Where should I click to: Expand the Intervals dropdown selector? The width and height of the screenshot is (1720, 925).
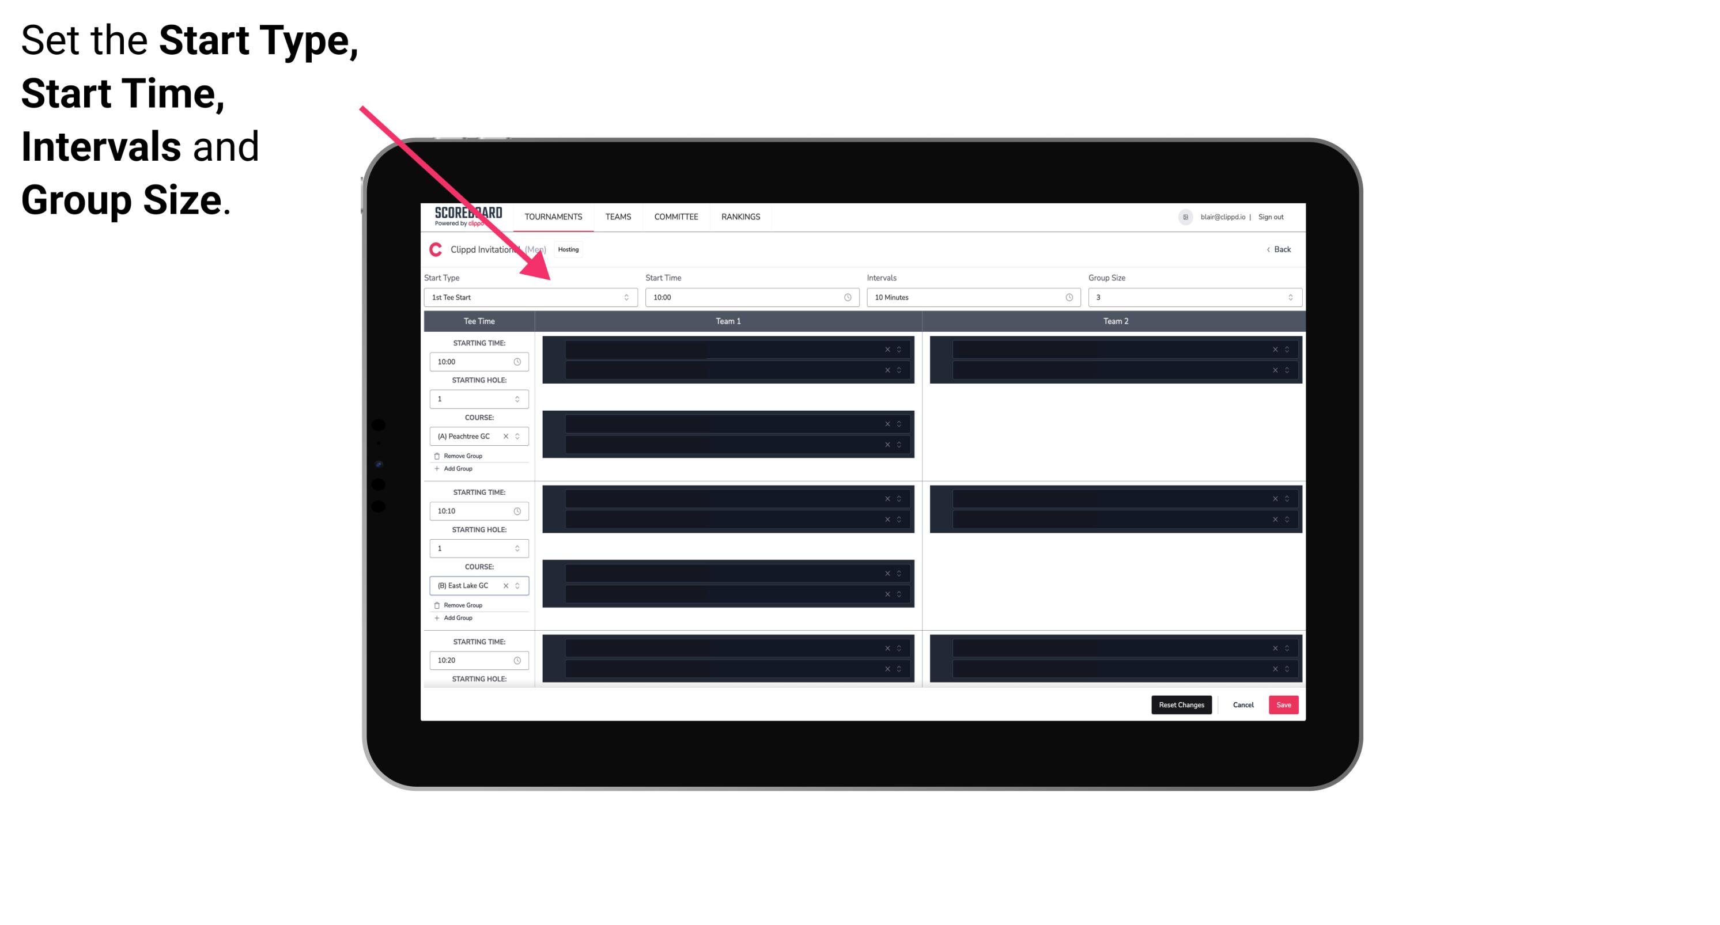pos(1067,297)
